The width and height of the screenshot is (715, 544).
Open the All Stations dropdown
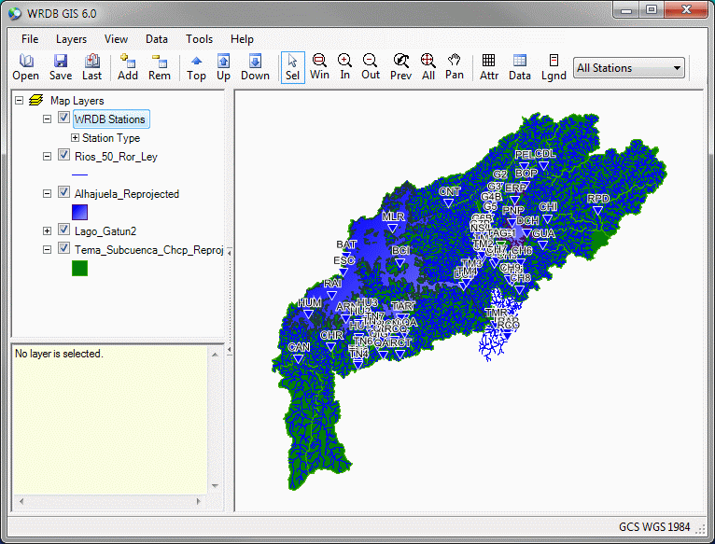tap(629, 68)
